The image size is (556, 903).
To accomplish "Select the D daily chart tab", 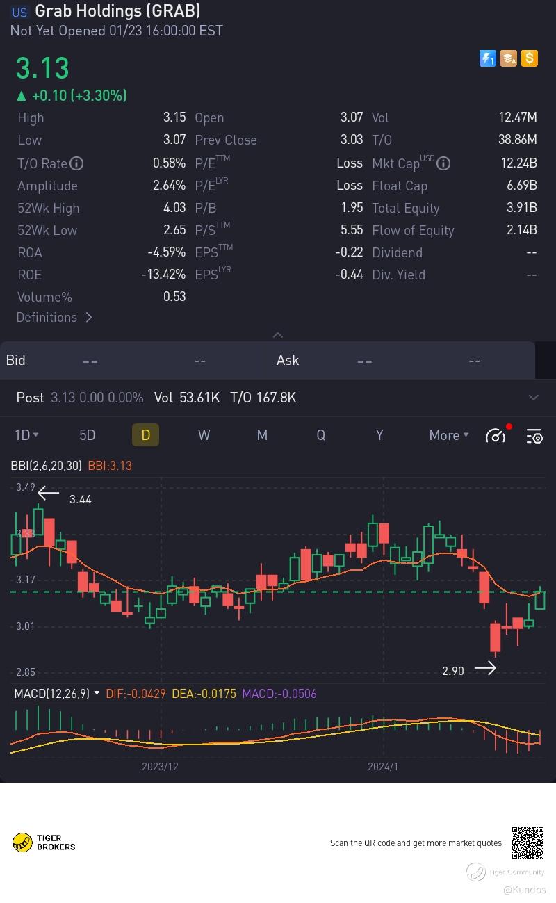I will point(146,435).
